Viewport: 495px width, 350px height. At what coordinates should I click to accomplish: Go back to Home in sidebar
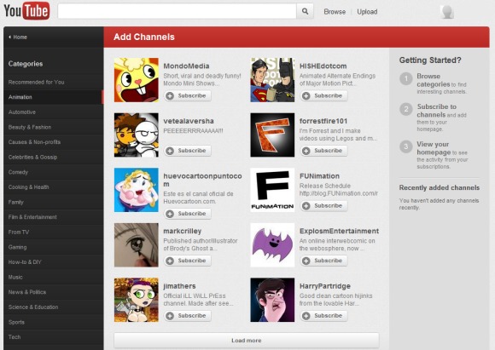tap(18, 37)
